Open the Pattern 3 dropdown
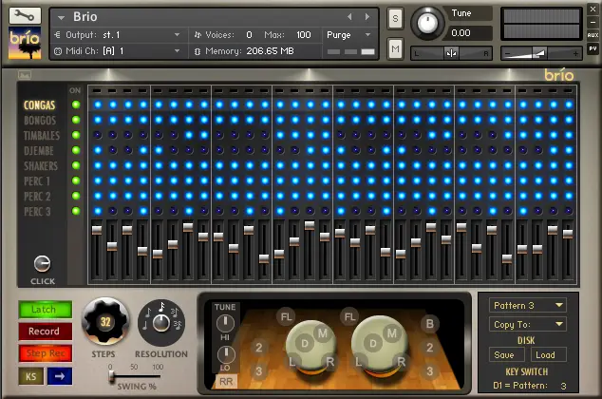 pyautogui.click(x=527, y=306)
